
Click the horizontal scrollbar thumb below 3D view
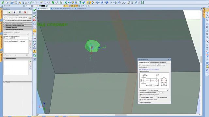point(121,115)
